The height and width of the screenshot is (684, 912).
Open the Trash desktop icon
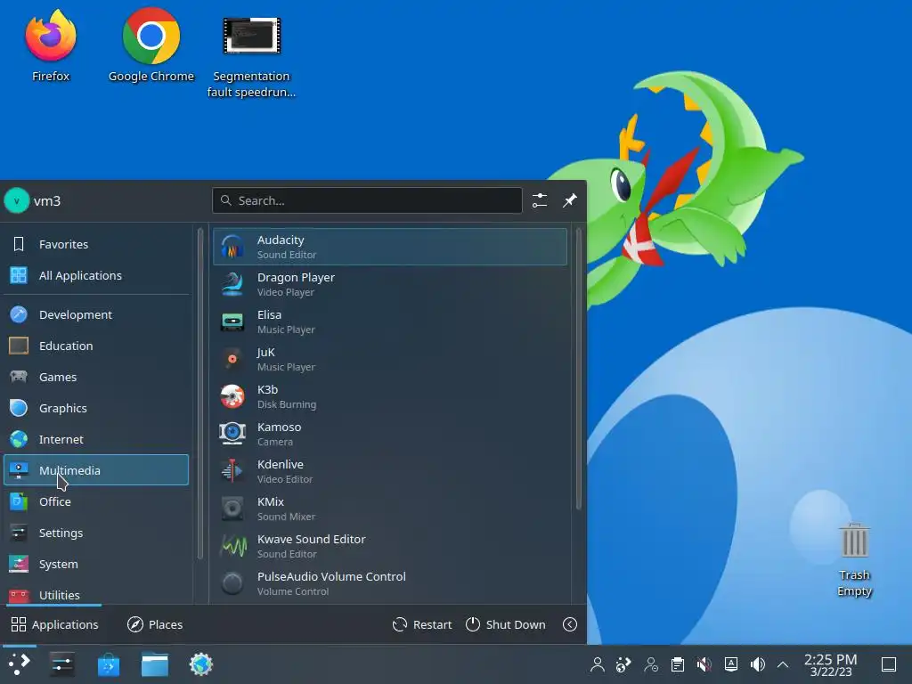tap(854, 559)
